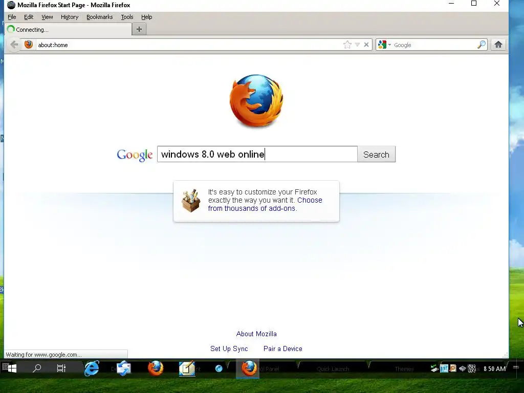Open a new tab with plus button

pyautogui.click(x=139, y=29)
